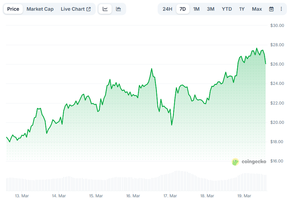Open the calendar date range picker
Screen dimensions: 289x199
[272, 9]
